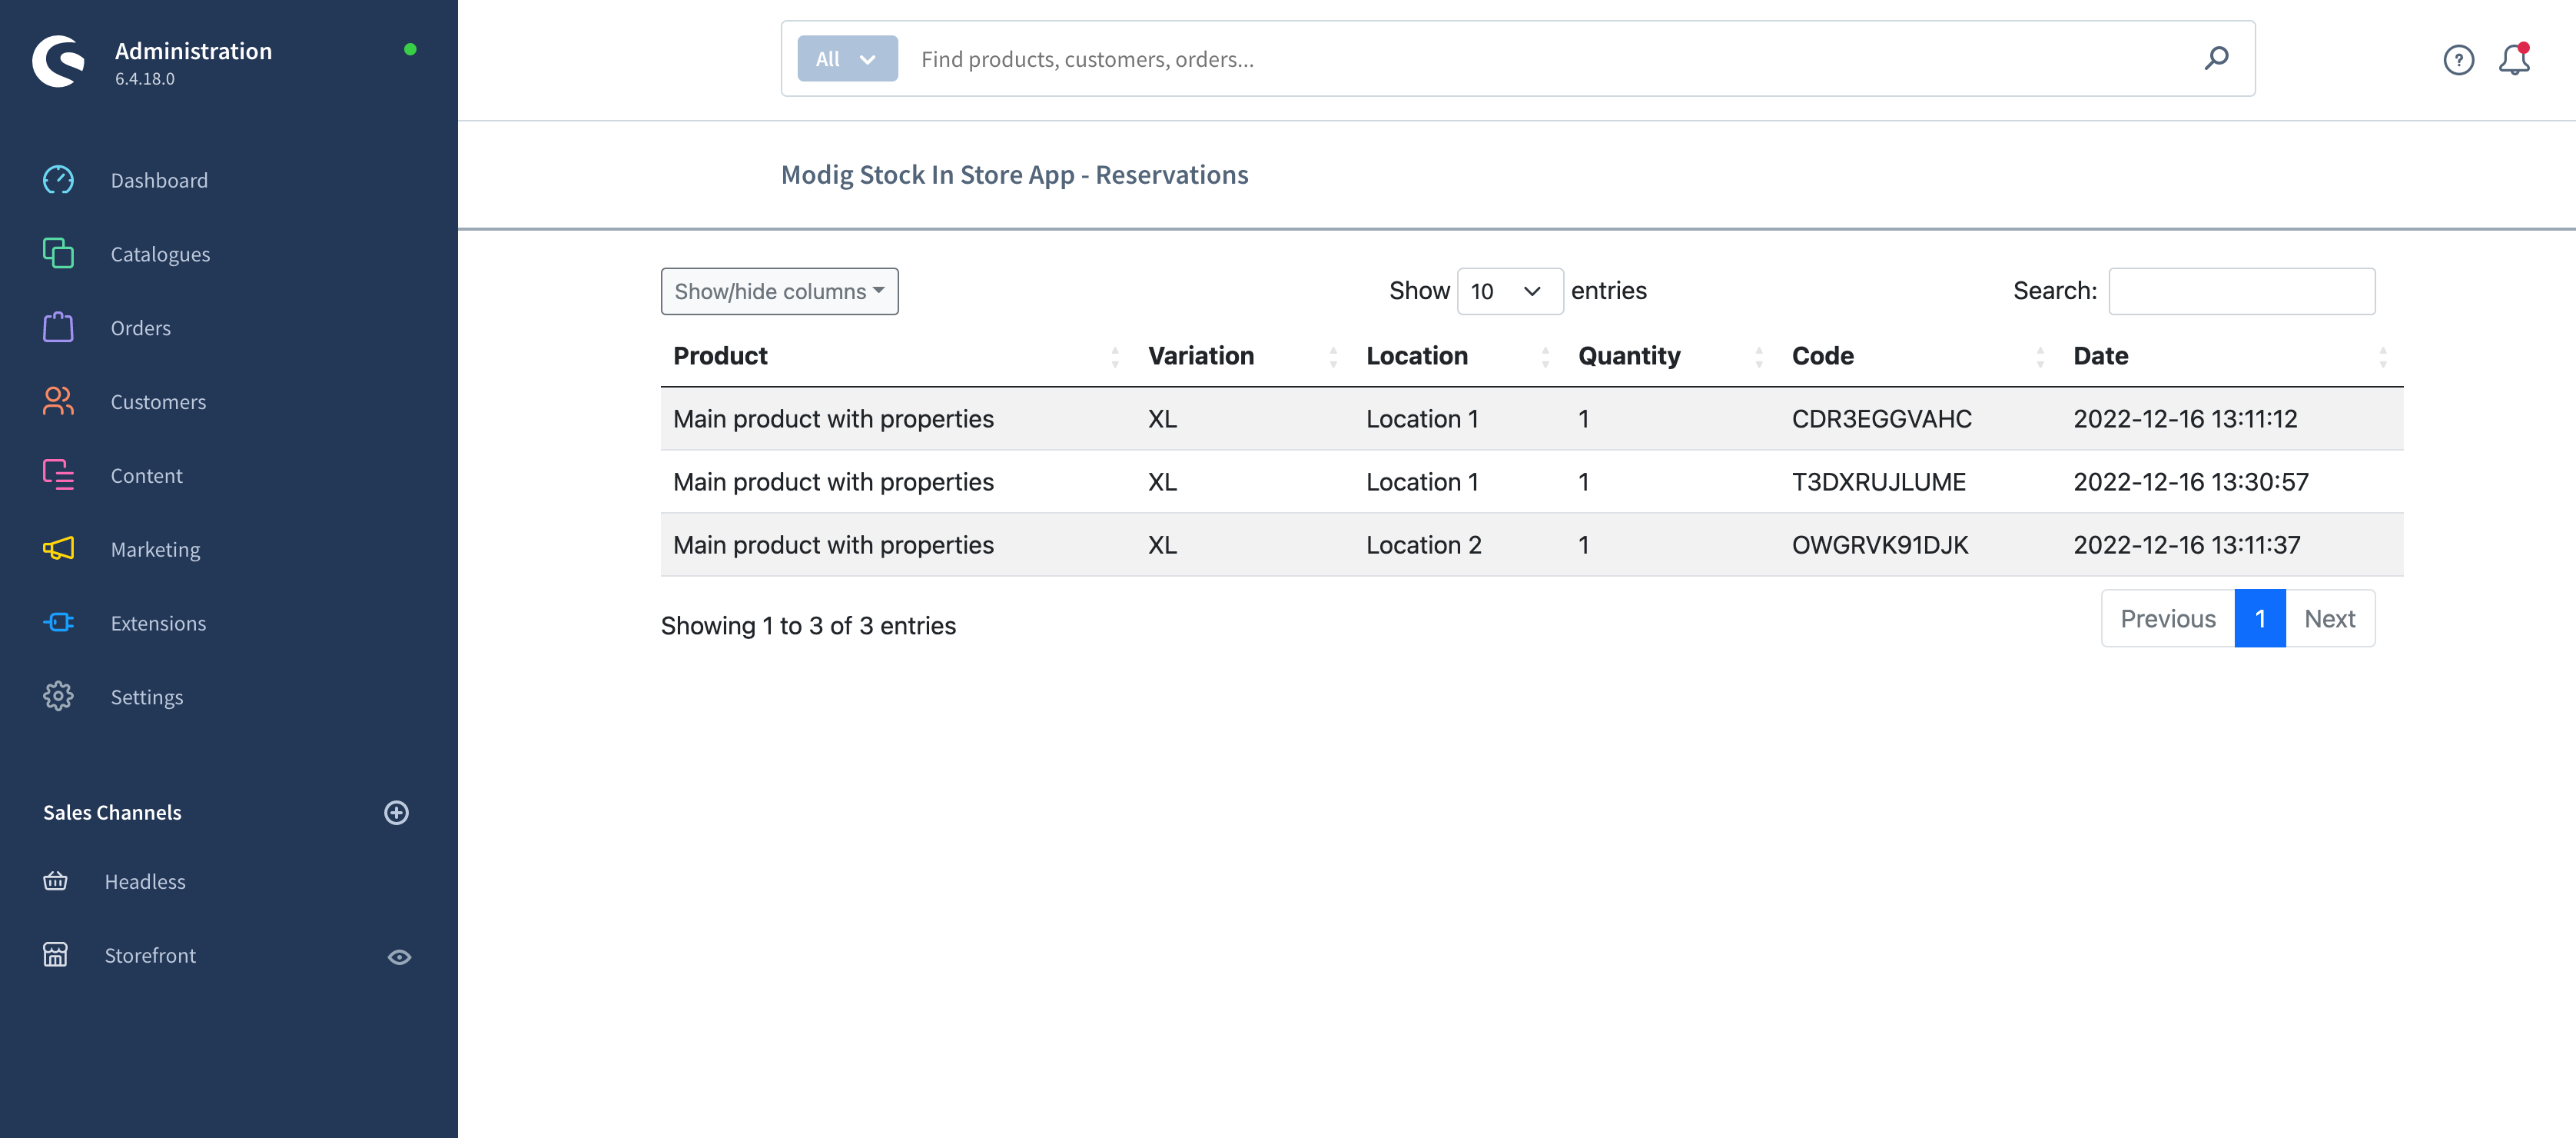Sort table by Date column arrows
The height and width of the screenshot is (1138, 2576).
tap(2383, 356)
